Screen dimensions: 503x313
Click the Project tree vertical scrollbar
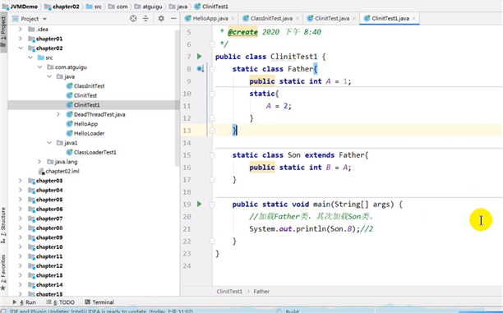[177, 98]
